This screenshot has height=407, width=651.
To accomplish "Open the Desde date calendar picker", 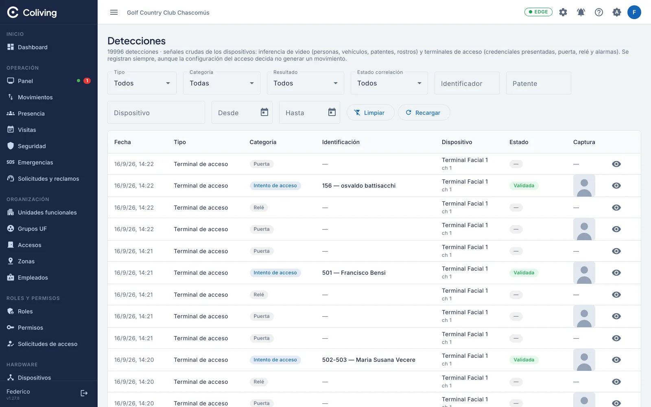I will point(264,112).
